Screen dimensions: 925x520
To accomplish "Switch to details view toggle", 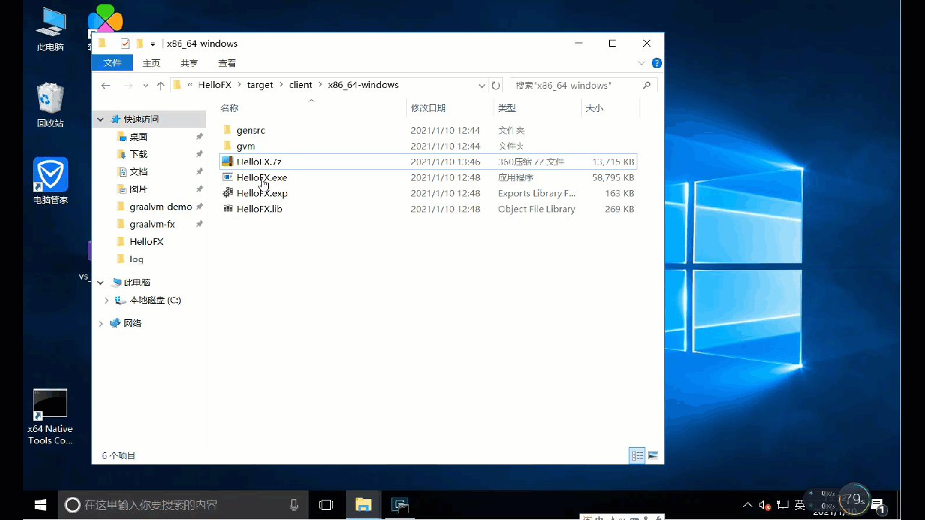I will click(x=637, y=456).
